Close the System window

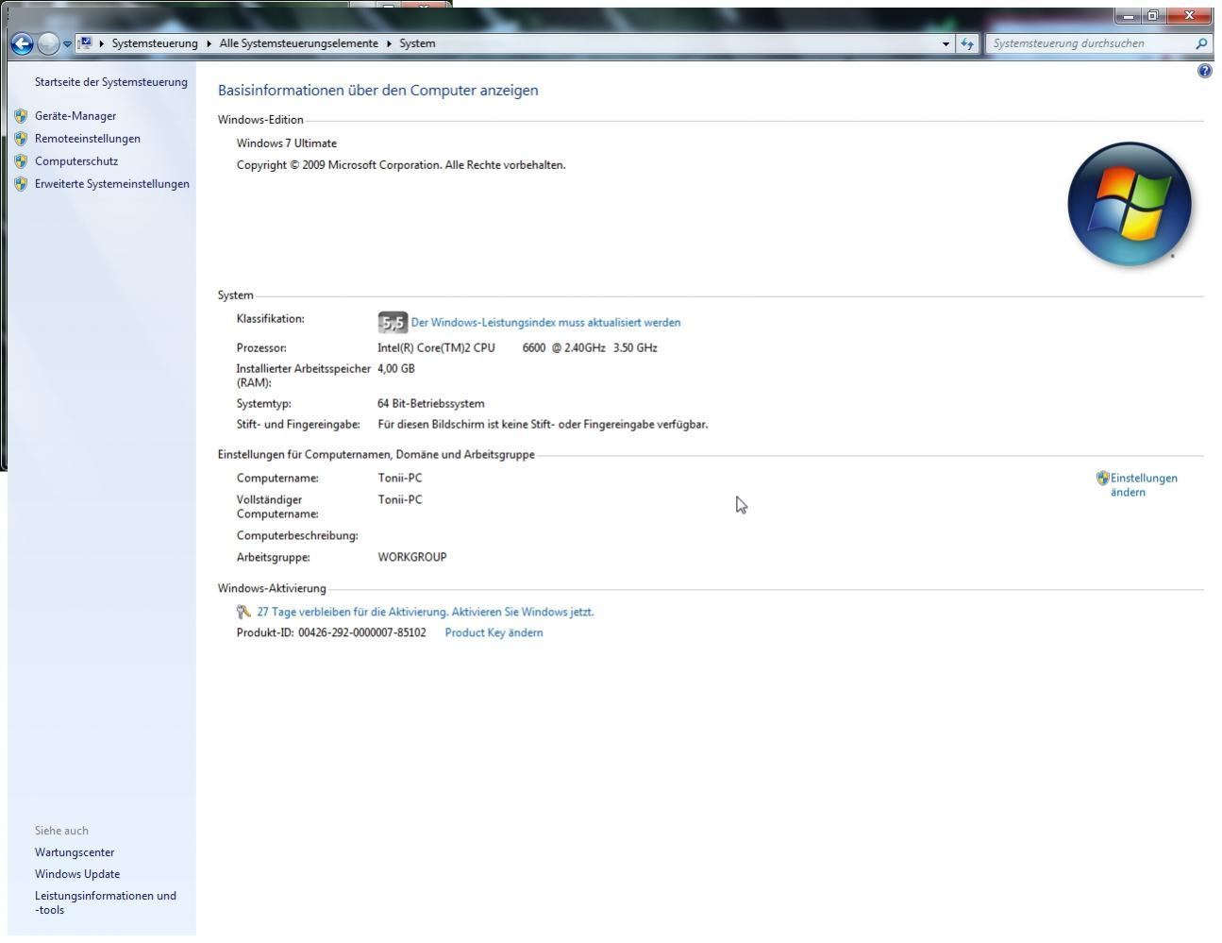[x=1189, y=15]
